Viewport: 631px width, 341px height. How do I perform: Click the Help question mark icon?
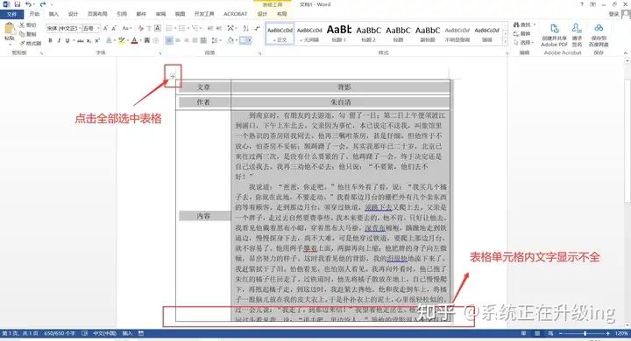coord(582,4)
